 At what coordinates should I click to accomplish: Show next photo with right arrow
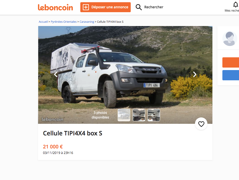click(195, 74)
